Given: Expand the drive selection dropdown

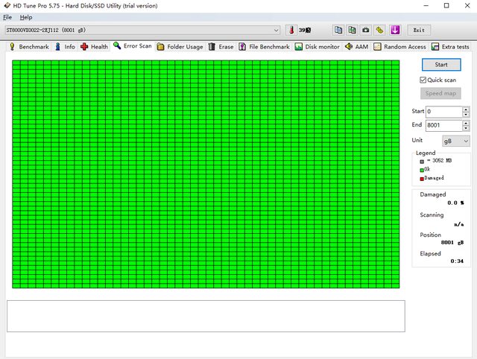Looking at the screenshot, I should click(276, 31).
